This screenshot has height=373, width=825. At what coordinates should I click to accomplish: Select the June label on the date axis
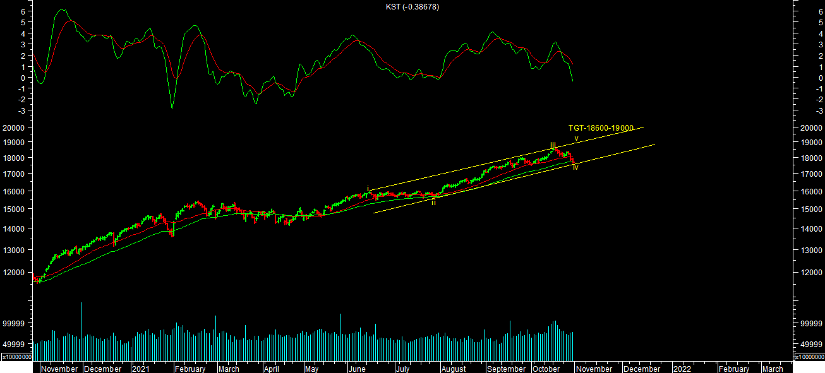tap(357, 369)
